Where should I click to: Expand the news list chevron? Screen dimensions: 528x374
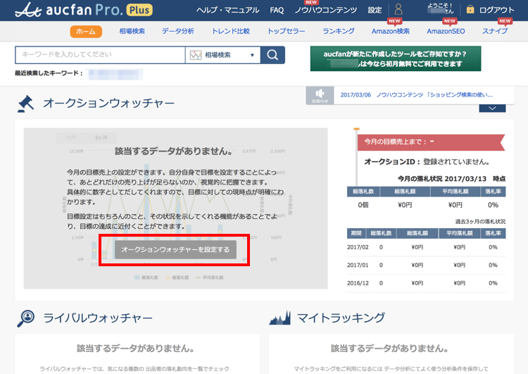click(x=492, y=108)
